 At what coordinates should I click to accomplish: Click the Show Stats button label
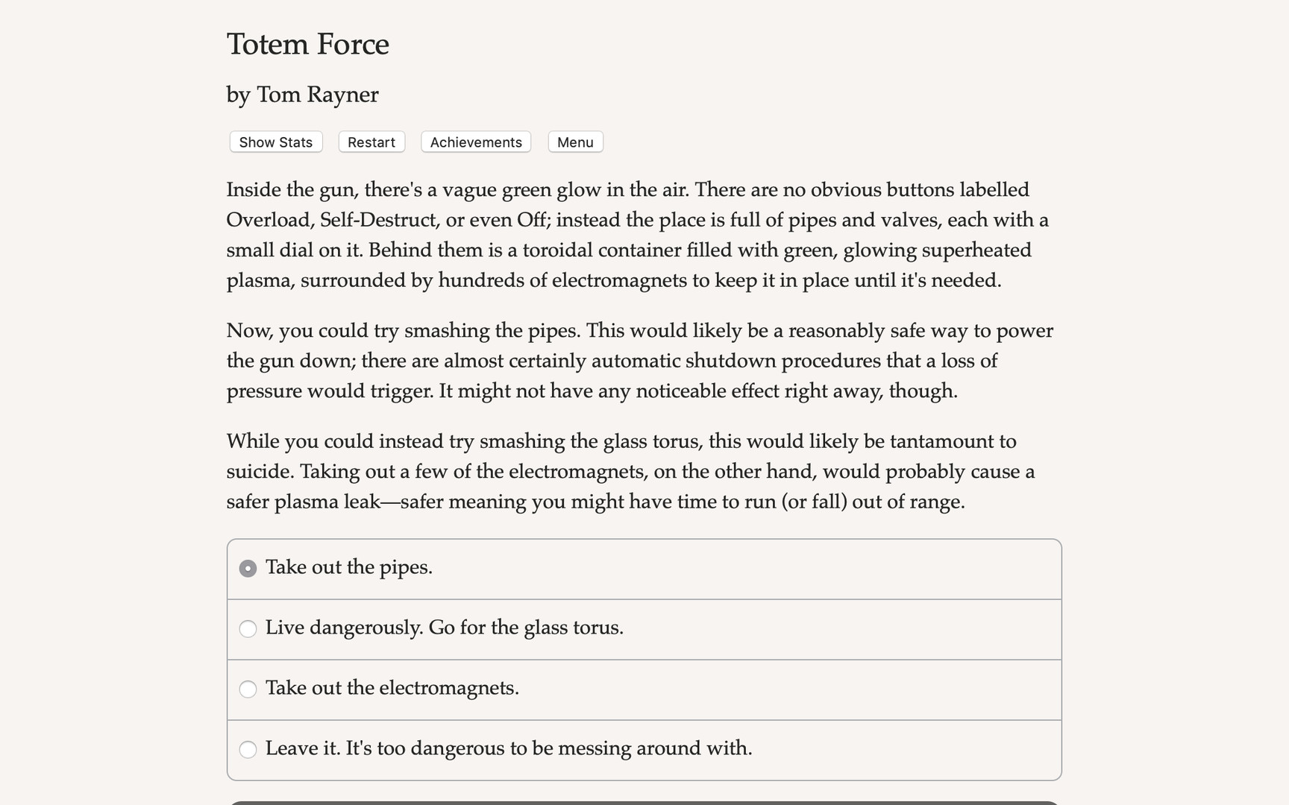tap(275, 142)
